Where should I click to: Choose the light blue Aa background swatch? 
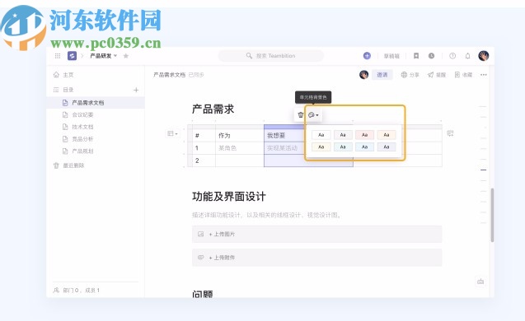(x=364, y=147)
